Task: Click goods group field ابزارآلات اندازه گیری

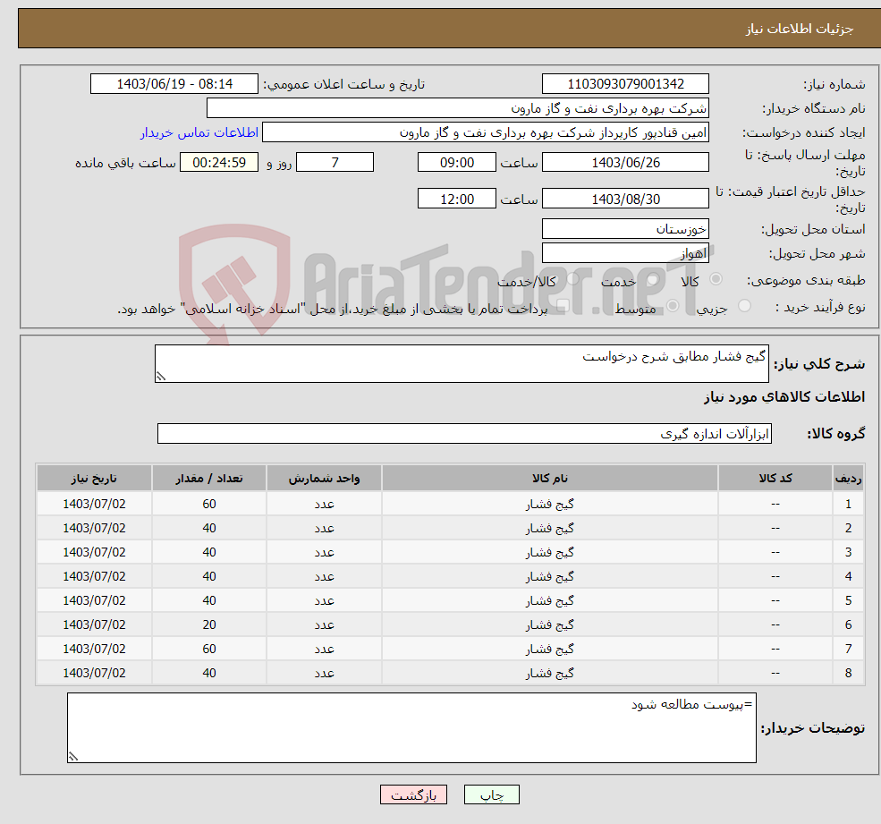Action: [465, 433]
